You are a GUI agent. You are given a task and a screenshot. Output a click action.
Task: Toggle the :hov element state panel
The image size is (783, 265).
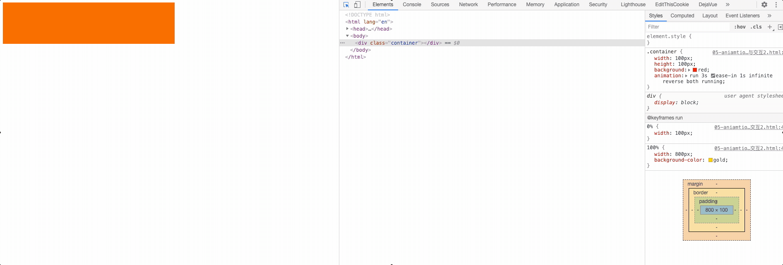740,27
